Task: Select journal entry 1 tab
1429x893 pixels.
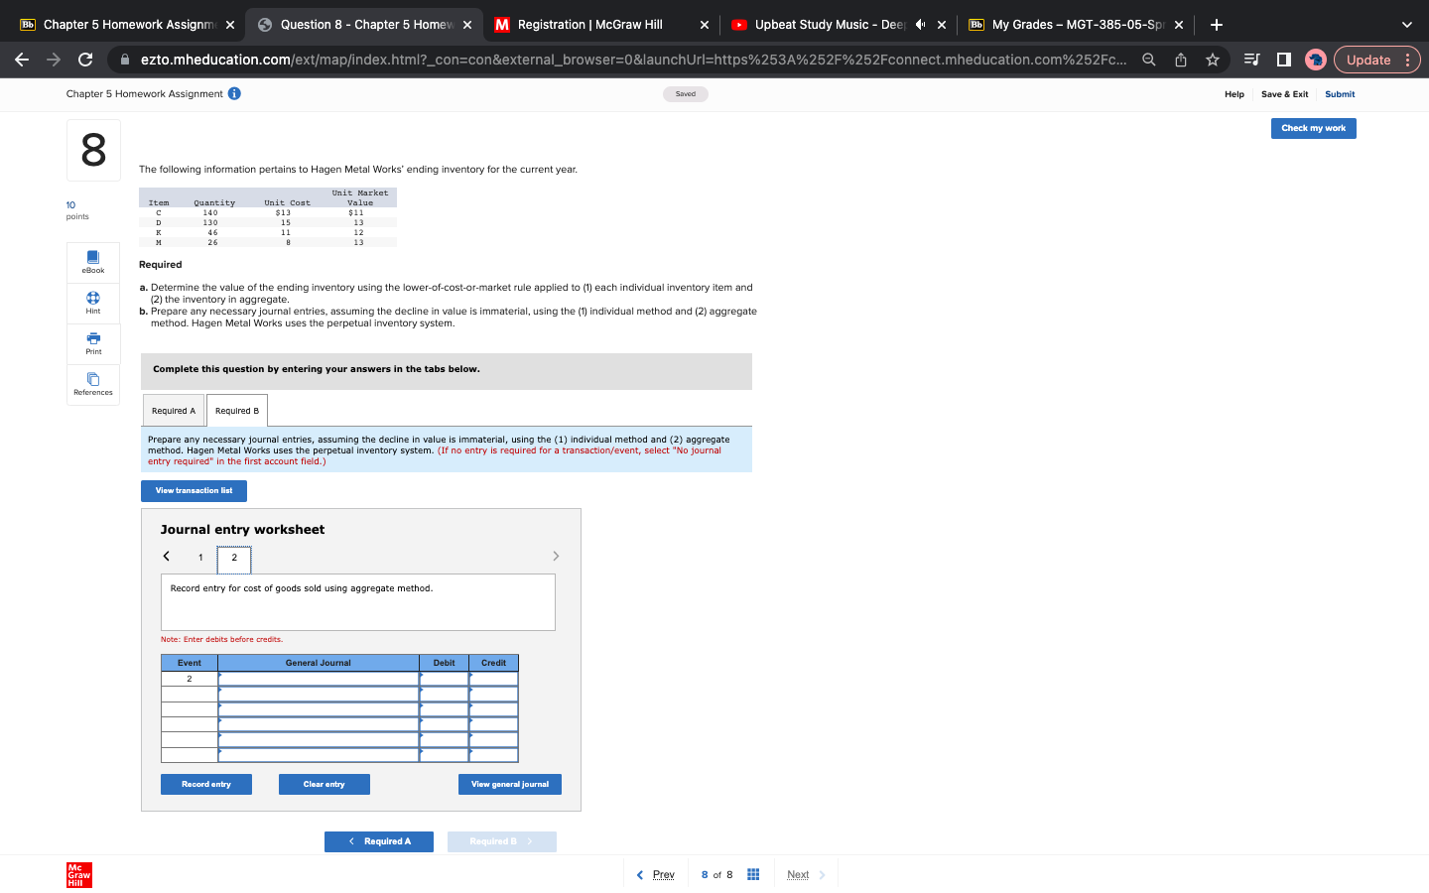Action: (200, 558)
